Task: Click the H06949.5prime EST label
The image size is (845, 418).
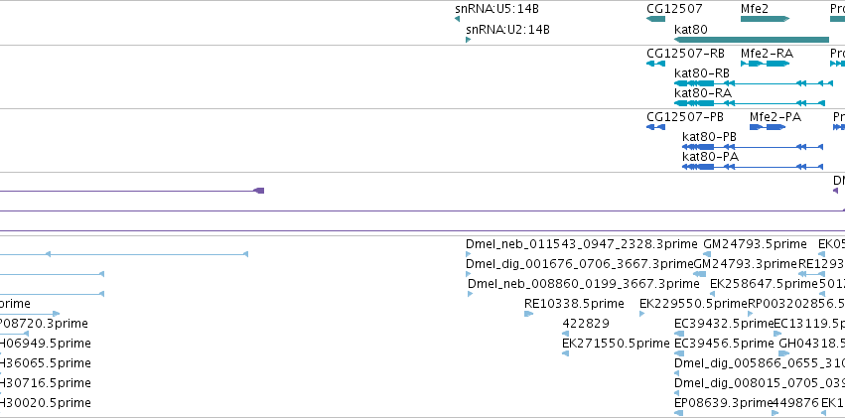Action: point(46,344)
